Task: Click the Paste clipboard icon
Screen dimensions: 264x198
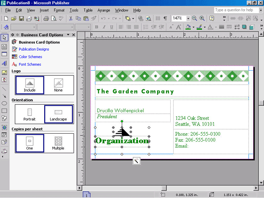Action: point(86,18)
